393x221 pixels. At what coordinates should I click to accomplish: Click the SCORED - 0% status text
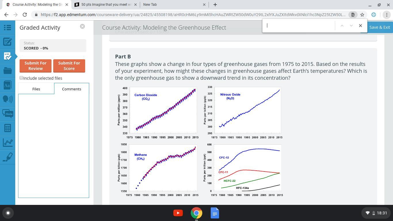(x=36, y=48)
